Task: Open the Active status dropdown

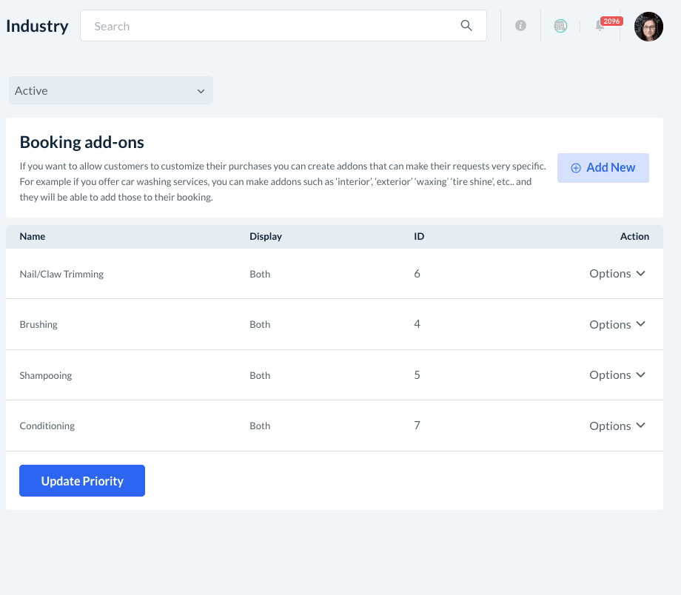Action: pyautogui.click(x=110, y=90)
